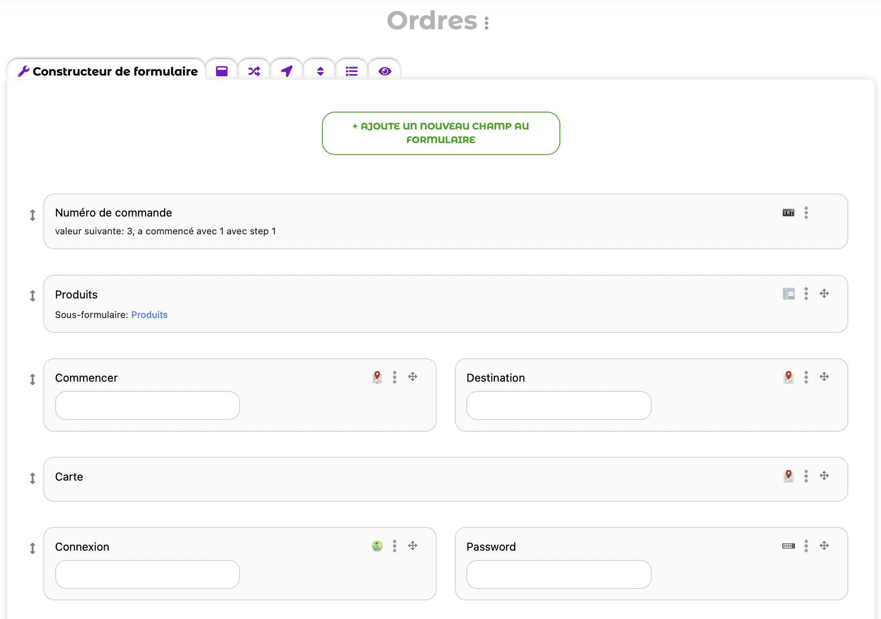Viewport: 881px width, 619px height.
Task: Click the Ordres page title
Action: click(x=432, y=20)
